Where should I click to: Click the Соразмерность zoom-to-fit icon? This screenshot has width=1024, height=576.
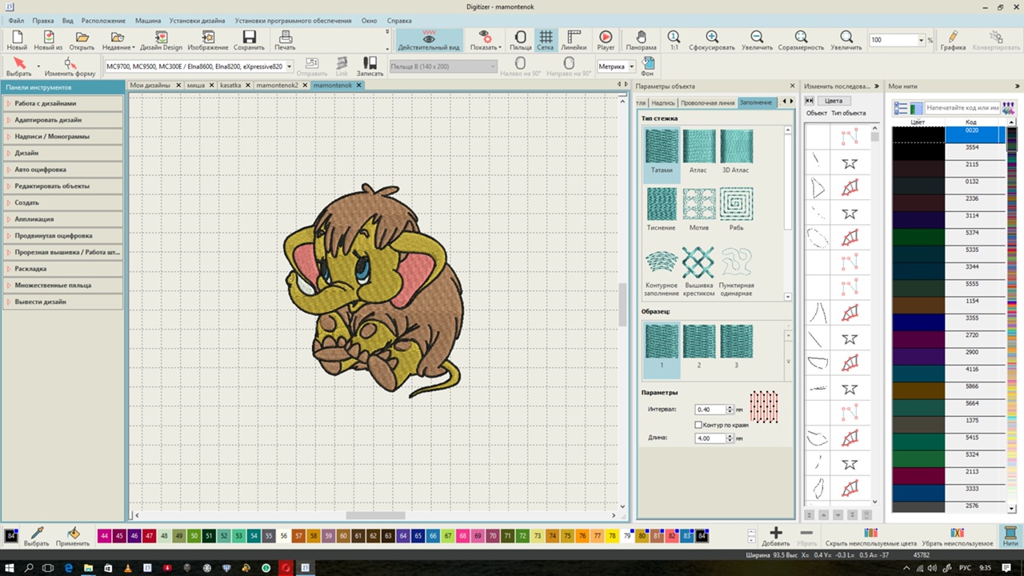(801, 40)
